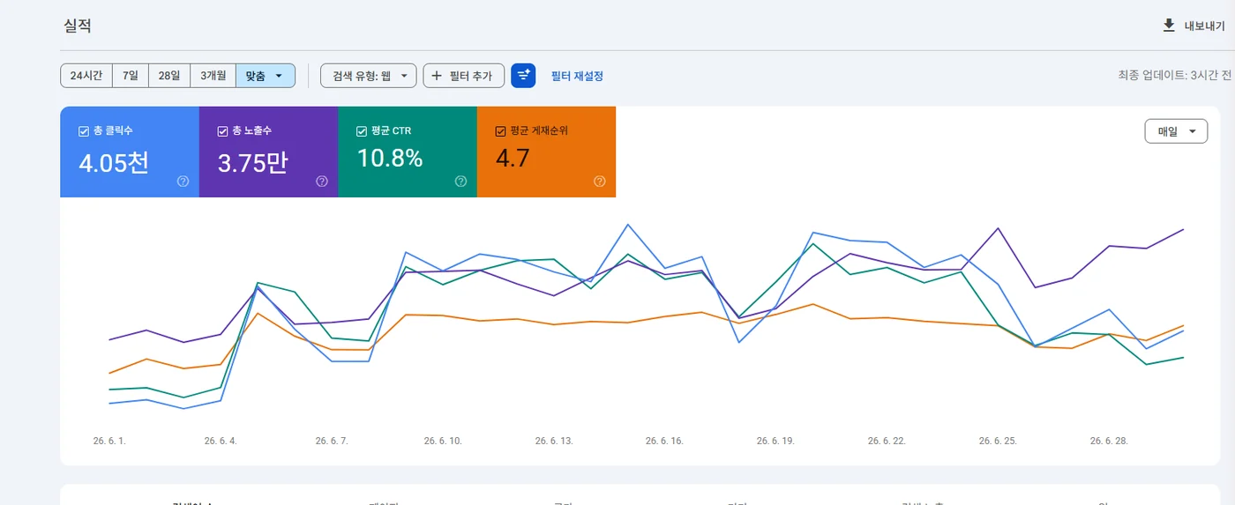This screenshot has height=505, width=1235.
Task: Choose the 3개월 range tab
Action: pyautogui.click(x=213, y=76)
